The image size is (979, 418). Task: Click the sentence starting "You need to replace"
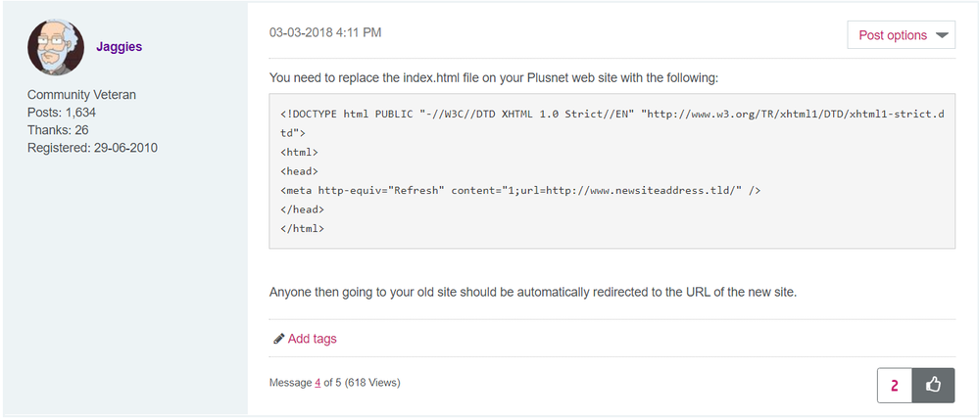[x=494, y=77]
